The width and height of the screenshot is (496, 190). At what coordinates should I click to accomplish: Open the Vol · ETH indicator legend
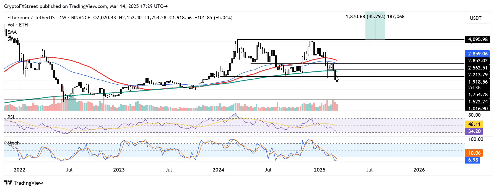coord(18,25)
